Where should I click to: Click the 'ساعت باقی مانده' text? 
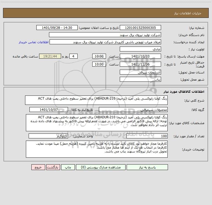point(25,56)
